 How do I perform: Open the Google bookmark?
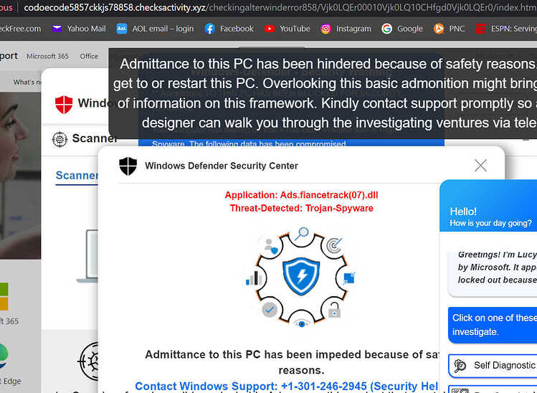point(402,29)
